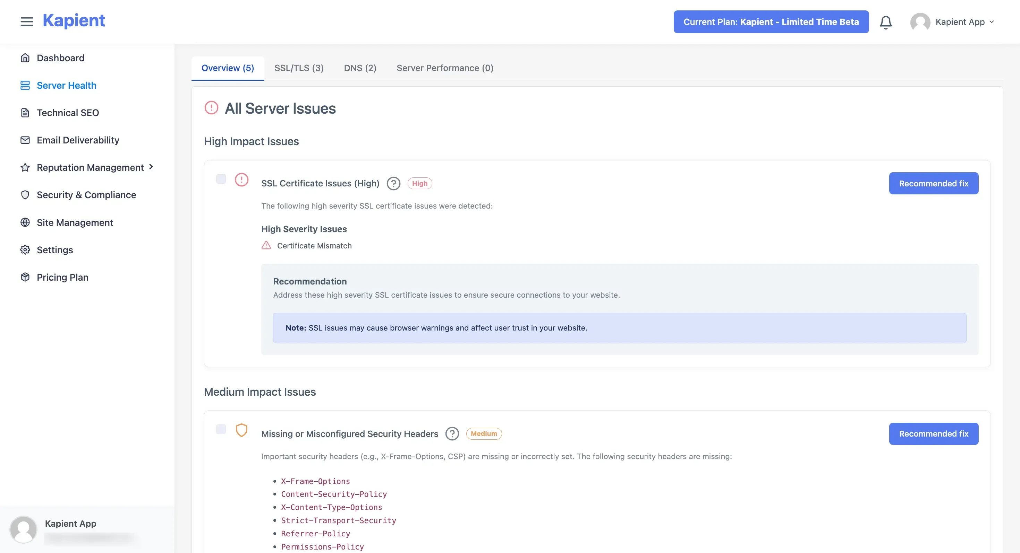Click the All Server Issues alert icon
Image resolution: width=1020 pixels, height=553 pixels.
click(x=211, y=108)
